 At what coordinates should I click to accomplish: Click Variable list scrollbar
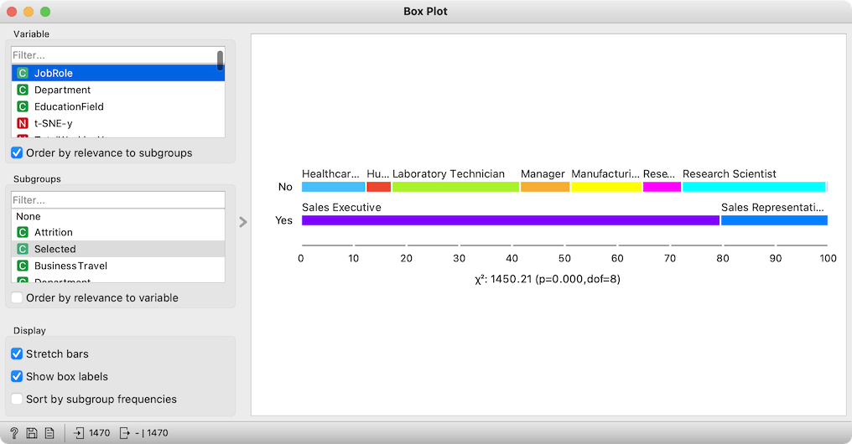[x=220, y=61]
